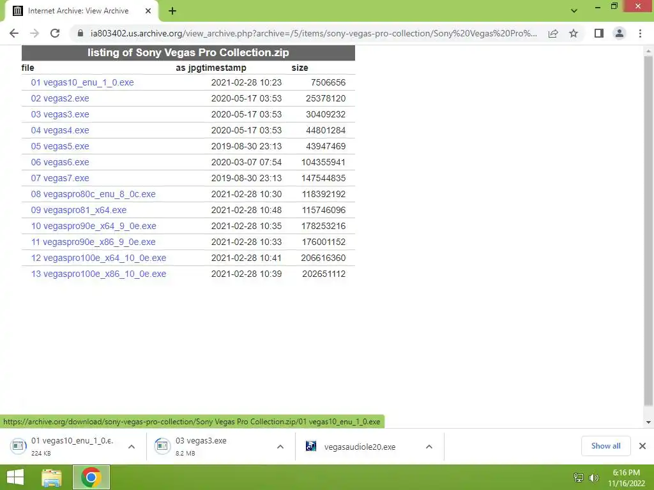Download 09 vegaspro81_x64.exe
Viewport: 654px width, 490px height.
click(79, 210)
